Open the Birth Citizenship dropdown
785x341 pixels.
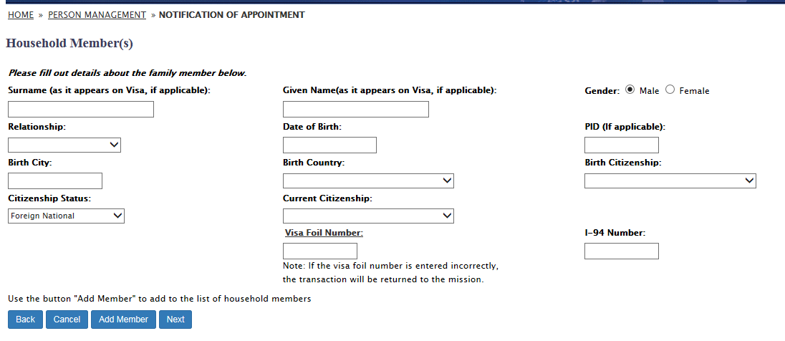tap(670, 181)
